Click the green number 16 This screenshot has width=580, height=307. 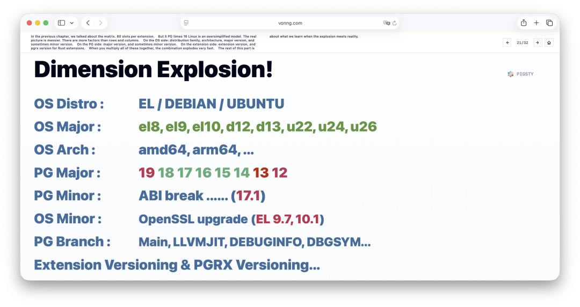pos(204,173)
